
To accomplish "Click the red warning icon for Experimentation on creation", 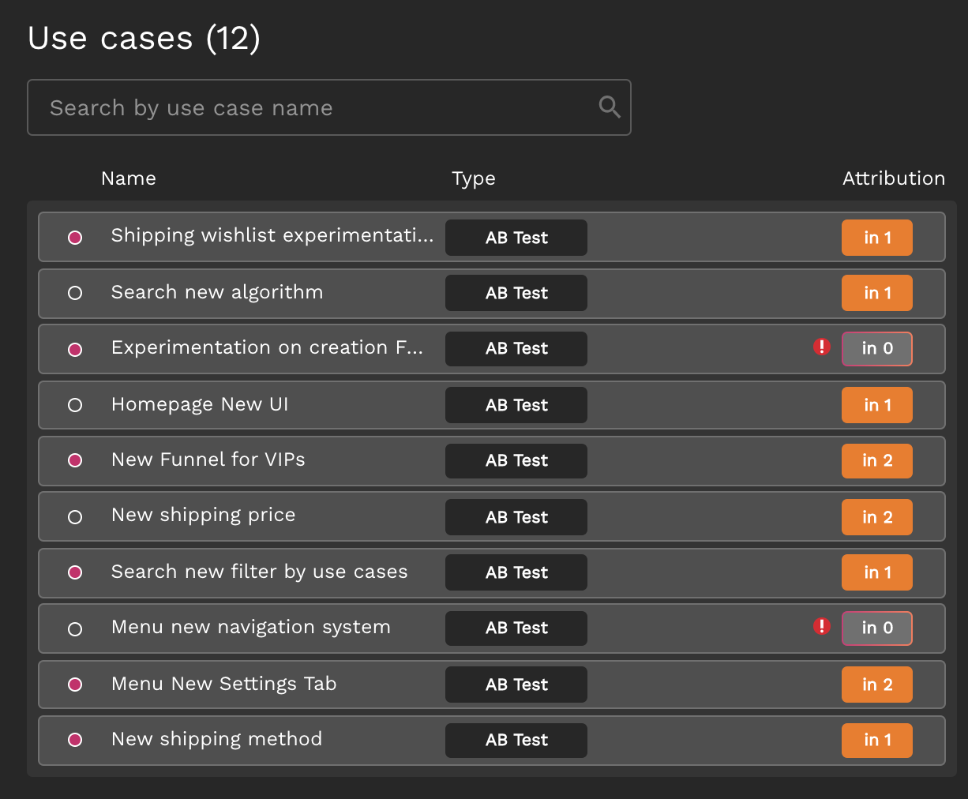I will 822,347.
